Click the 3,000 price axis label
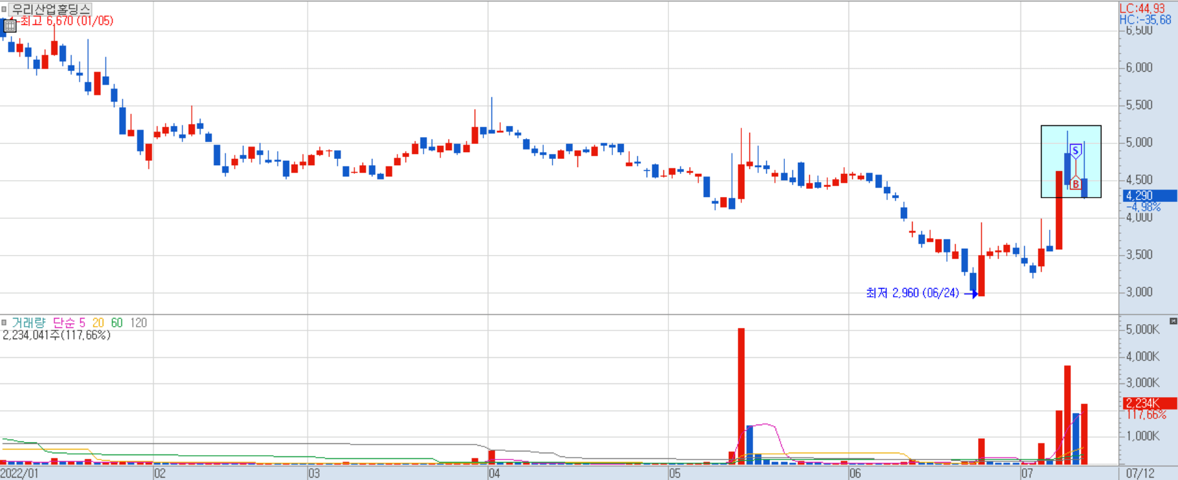The image size is (1178, 480). [x=1139, y=292]
